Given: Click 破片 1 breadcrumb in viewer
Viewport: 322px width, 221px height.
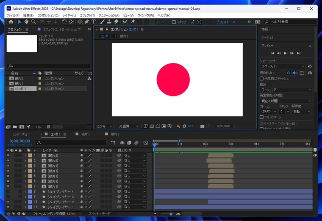Looking at the screenshot, I should tap(124, 36).
